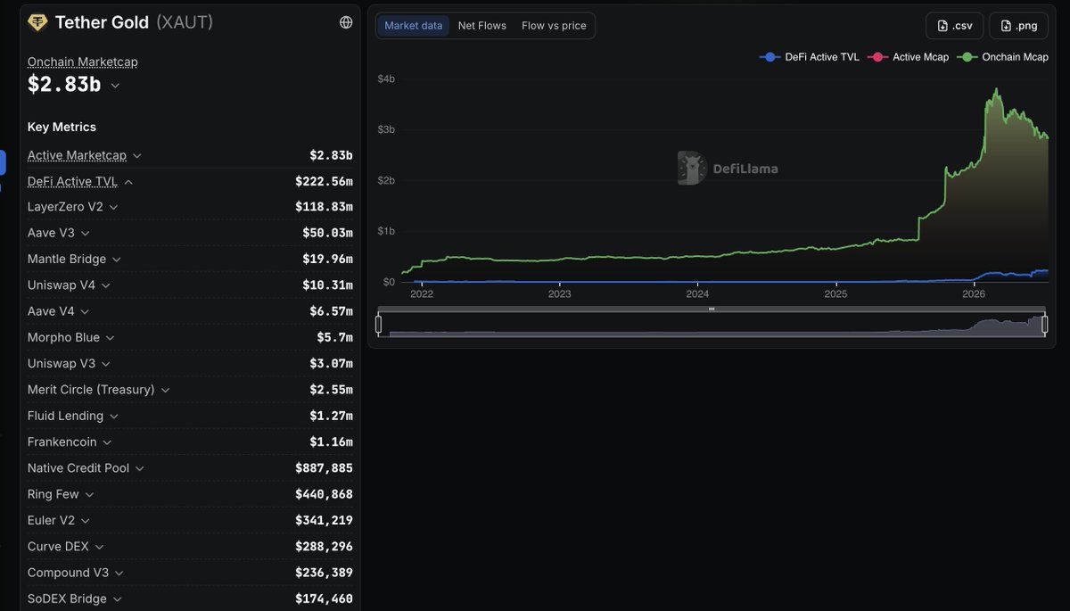The width and height of the screenshot is (1070, 611).
Task: Click the $118.83m LayerZero value
Action: [x=324, y=207]
